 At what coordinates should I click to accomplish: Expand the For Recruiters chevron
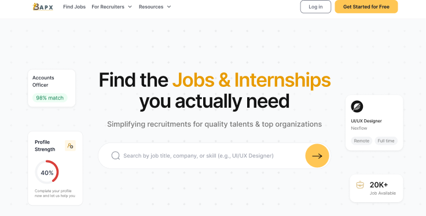pyautogui.click(x=130, y=7)
